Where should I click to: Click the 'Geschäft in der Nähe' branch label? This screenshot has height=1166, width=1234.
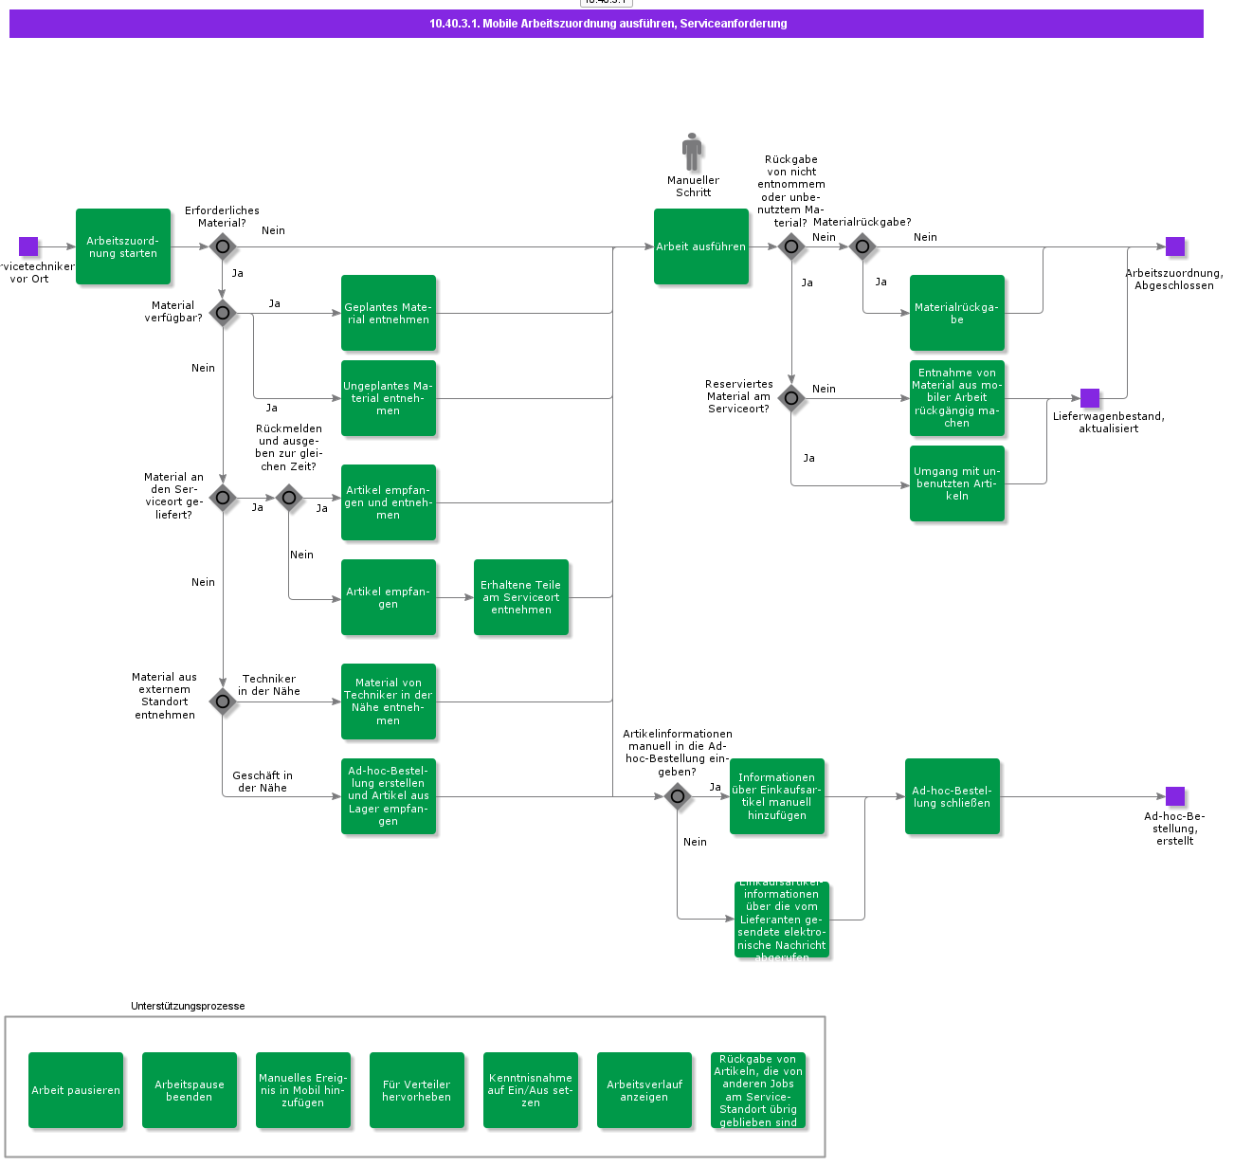[x=263, y=782]
